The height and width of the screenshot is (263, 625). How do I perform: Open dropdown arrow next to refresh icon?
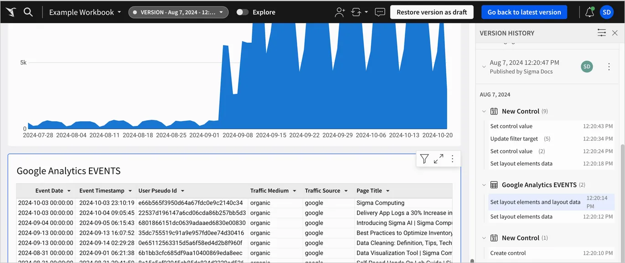coord(366,12)
